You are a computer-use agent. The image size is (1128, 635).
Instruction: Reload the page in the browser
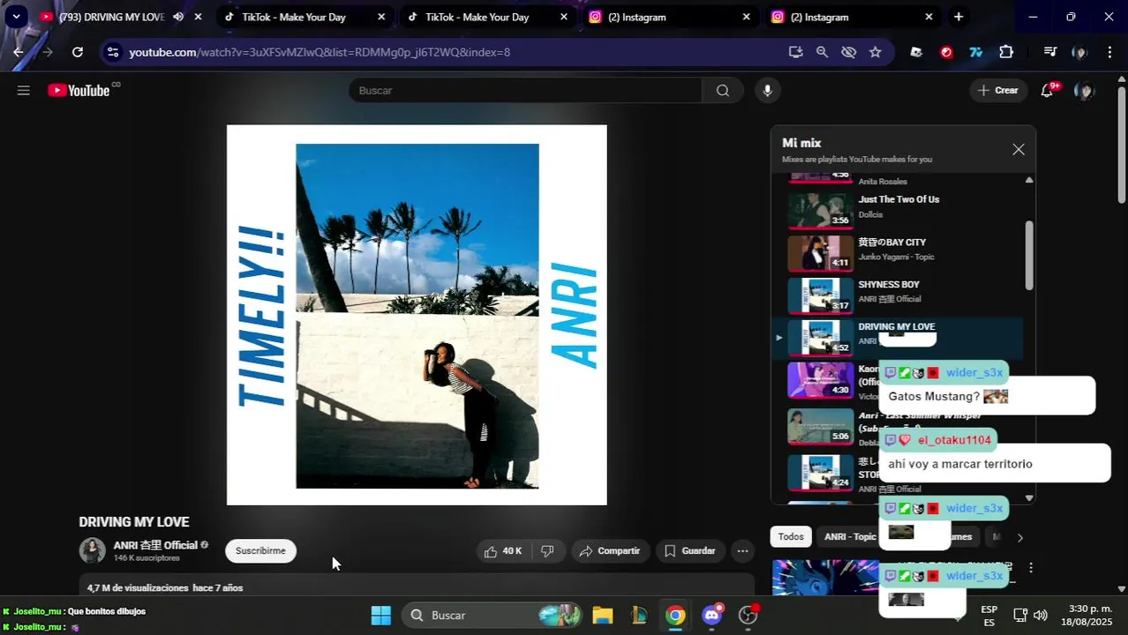click(x=78, y=52)
